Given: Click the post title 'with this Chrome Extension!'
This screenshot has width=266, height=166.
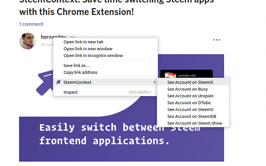Looking at the screenshot, I should pos(76,12).
